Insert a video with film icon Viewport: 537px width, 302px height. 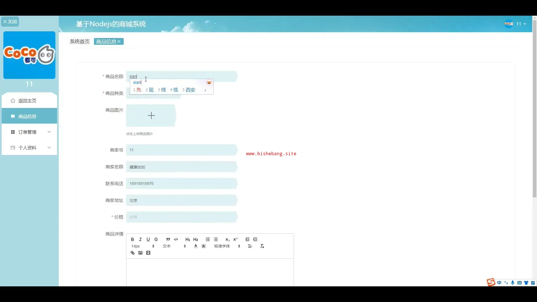[148, 253]
